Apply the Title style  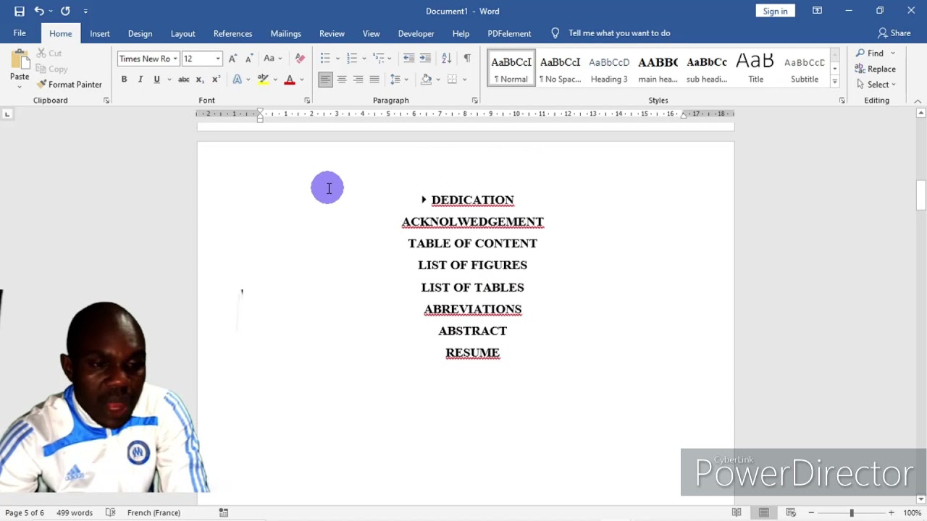(755, 68)
